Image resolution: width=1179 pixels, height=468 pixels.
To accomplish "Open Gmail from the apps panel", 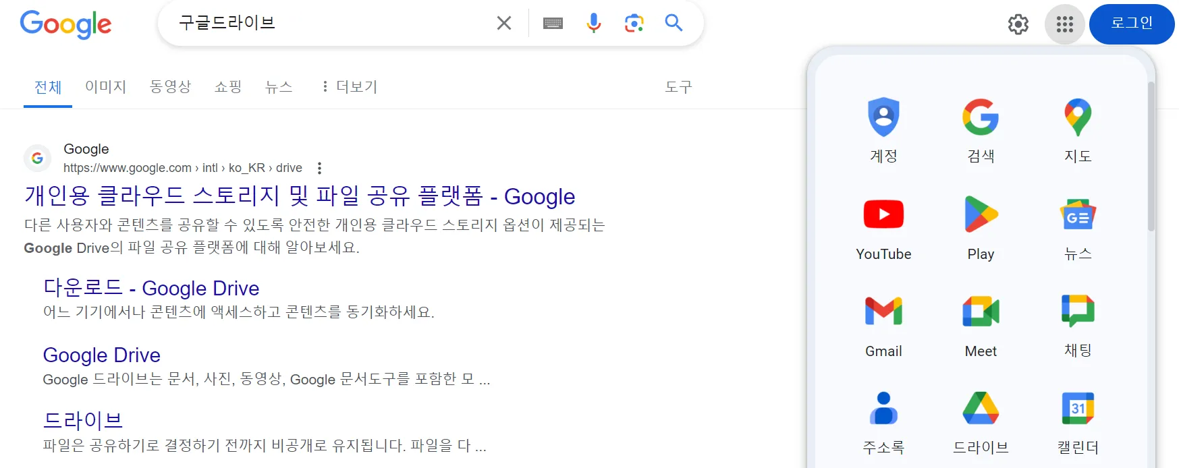I will click(883, 311).
